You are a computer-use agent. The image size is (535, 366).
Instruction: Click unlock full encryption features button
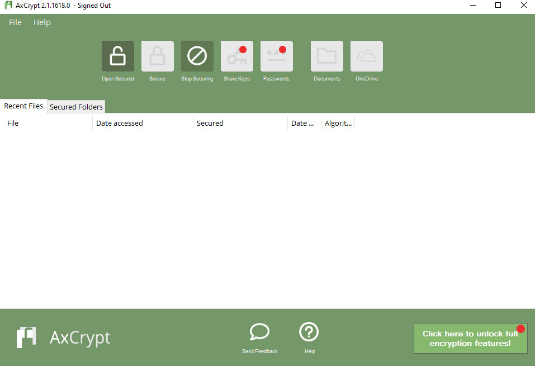pos(471,339)
